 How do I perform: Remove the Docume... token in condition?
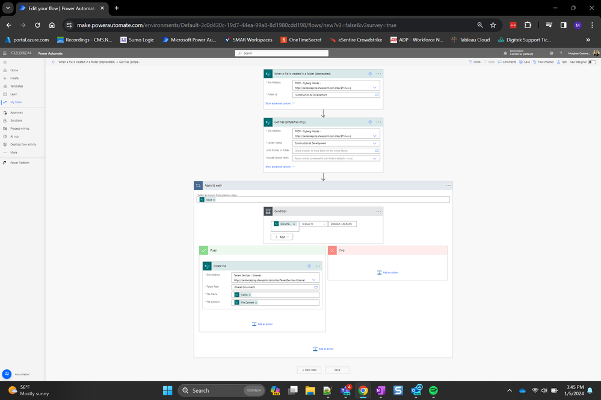(x=294, y=224)
